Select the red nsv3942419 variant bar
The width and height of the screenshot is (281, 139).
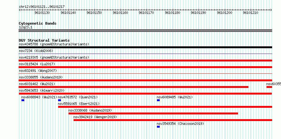[x=173, y=120]
